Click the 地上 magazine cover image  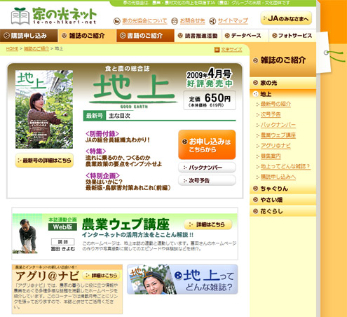coord(44,109)
